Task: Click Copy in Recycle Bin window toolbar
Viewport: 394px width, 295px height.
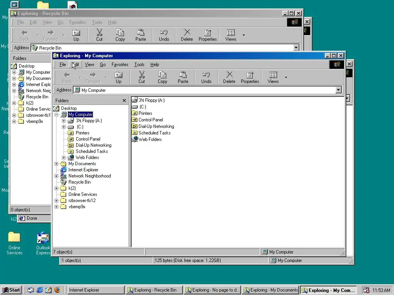Action: tap(120, 35)
